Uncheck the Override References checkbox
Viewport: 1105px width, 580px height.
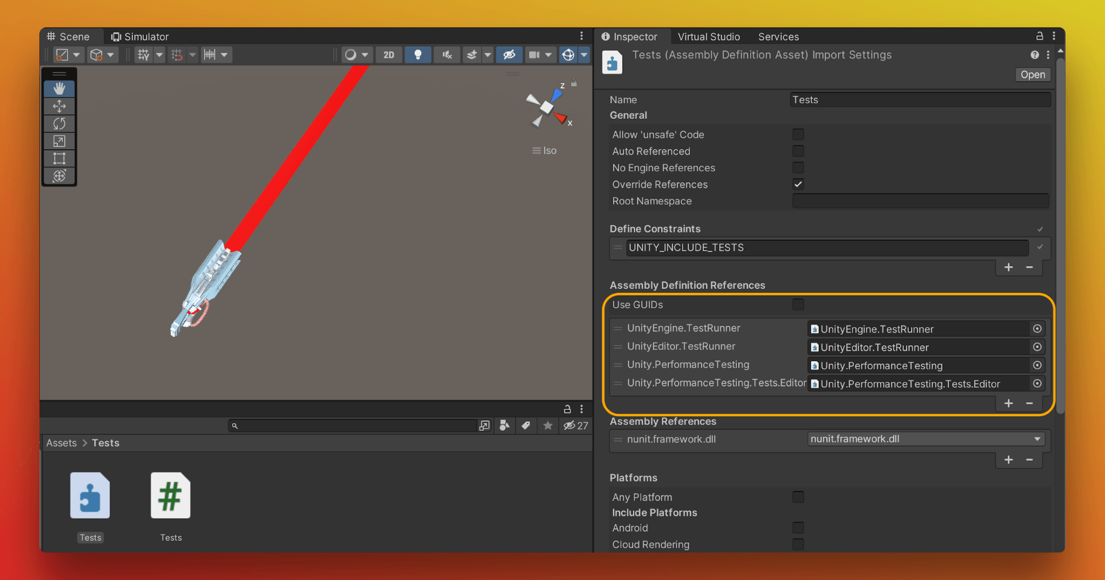coord(798,184)
